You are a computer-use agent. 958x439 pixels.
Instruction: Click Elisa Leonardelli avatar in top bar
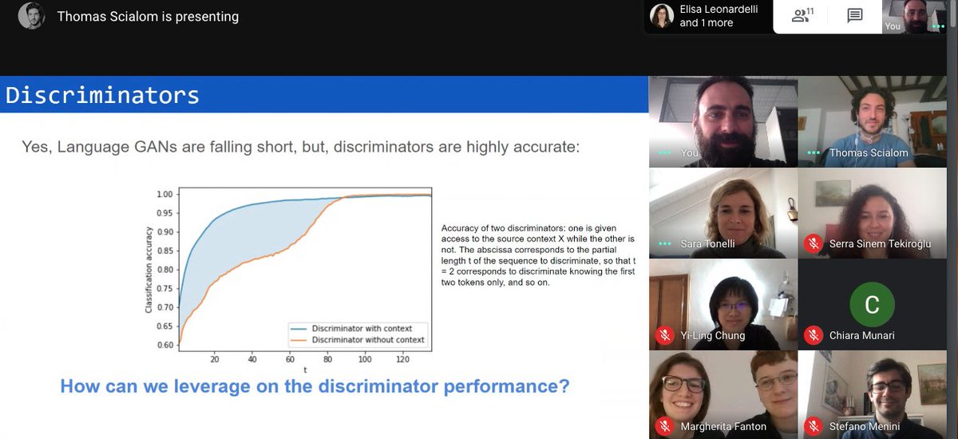click(x=662, y=16)
